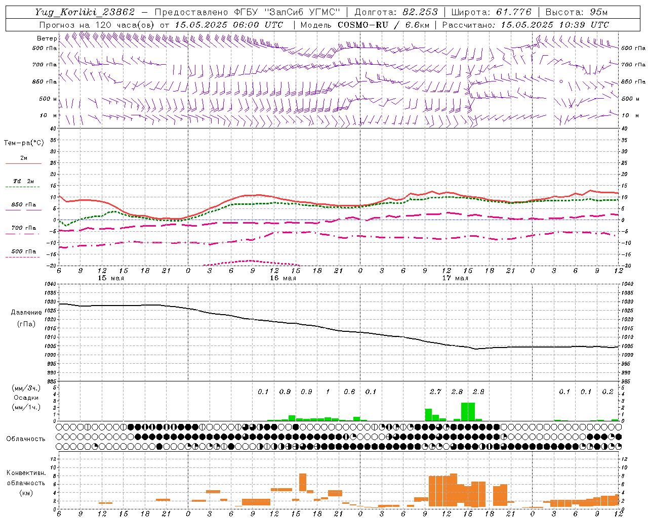
Task: Click the "Td 2м" dew point legend entry
Action: tap(24, 181)
